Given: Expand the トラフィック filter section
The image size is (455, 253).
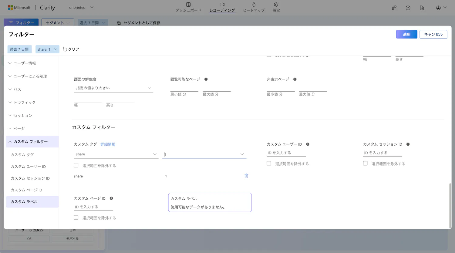Looking at the screenshot, I should pyautogui.click(x=25, y=103).
